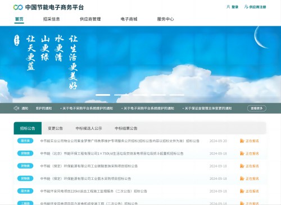281x205 pixels.
Task: Click the platform title 中国节能电子商务平台
Action: [55, 7]
